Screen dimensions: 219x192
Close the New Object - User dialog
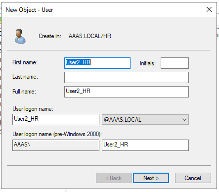[209, 9]
